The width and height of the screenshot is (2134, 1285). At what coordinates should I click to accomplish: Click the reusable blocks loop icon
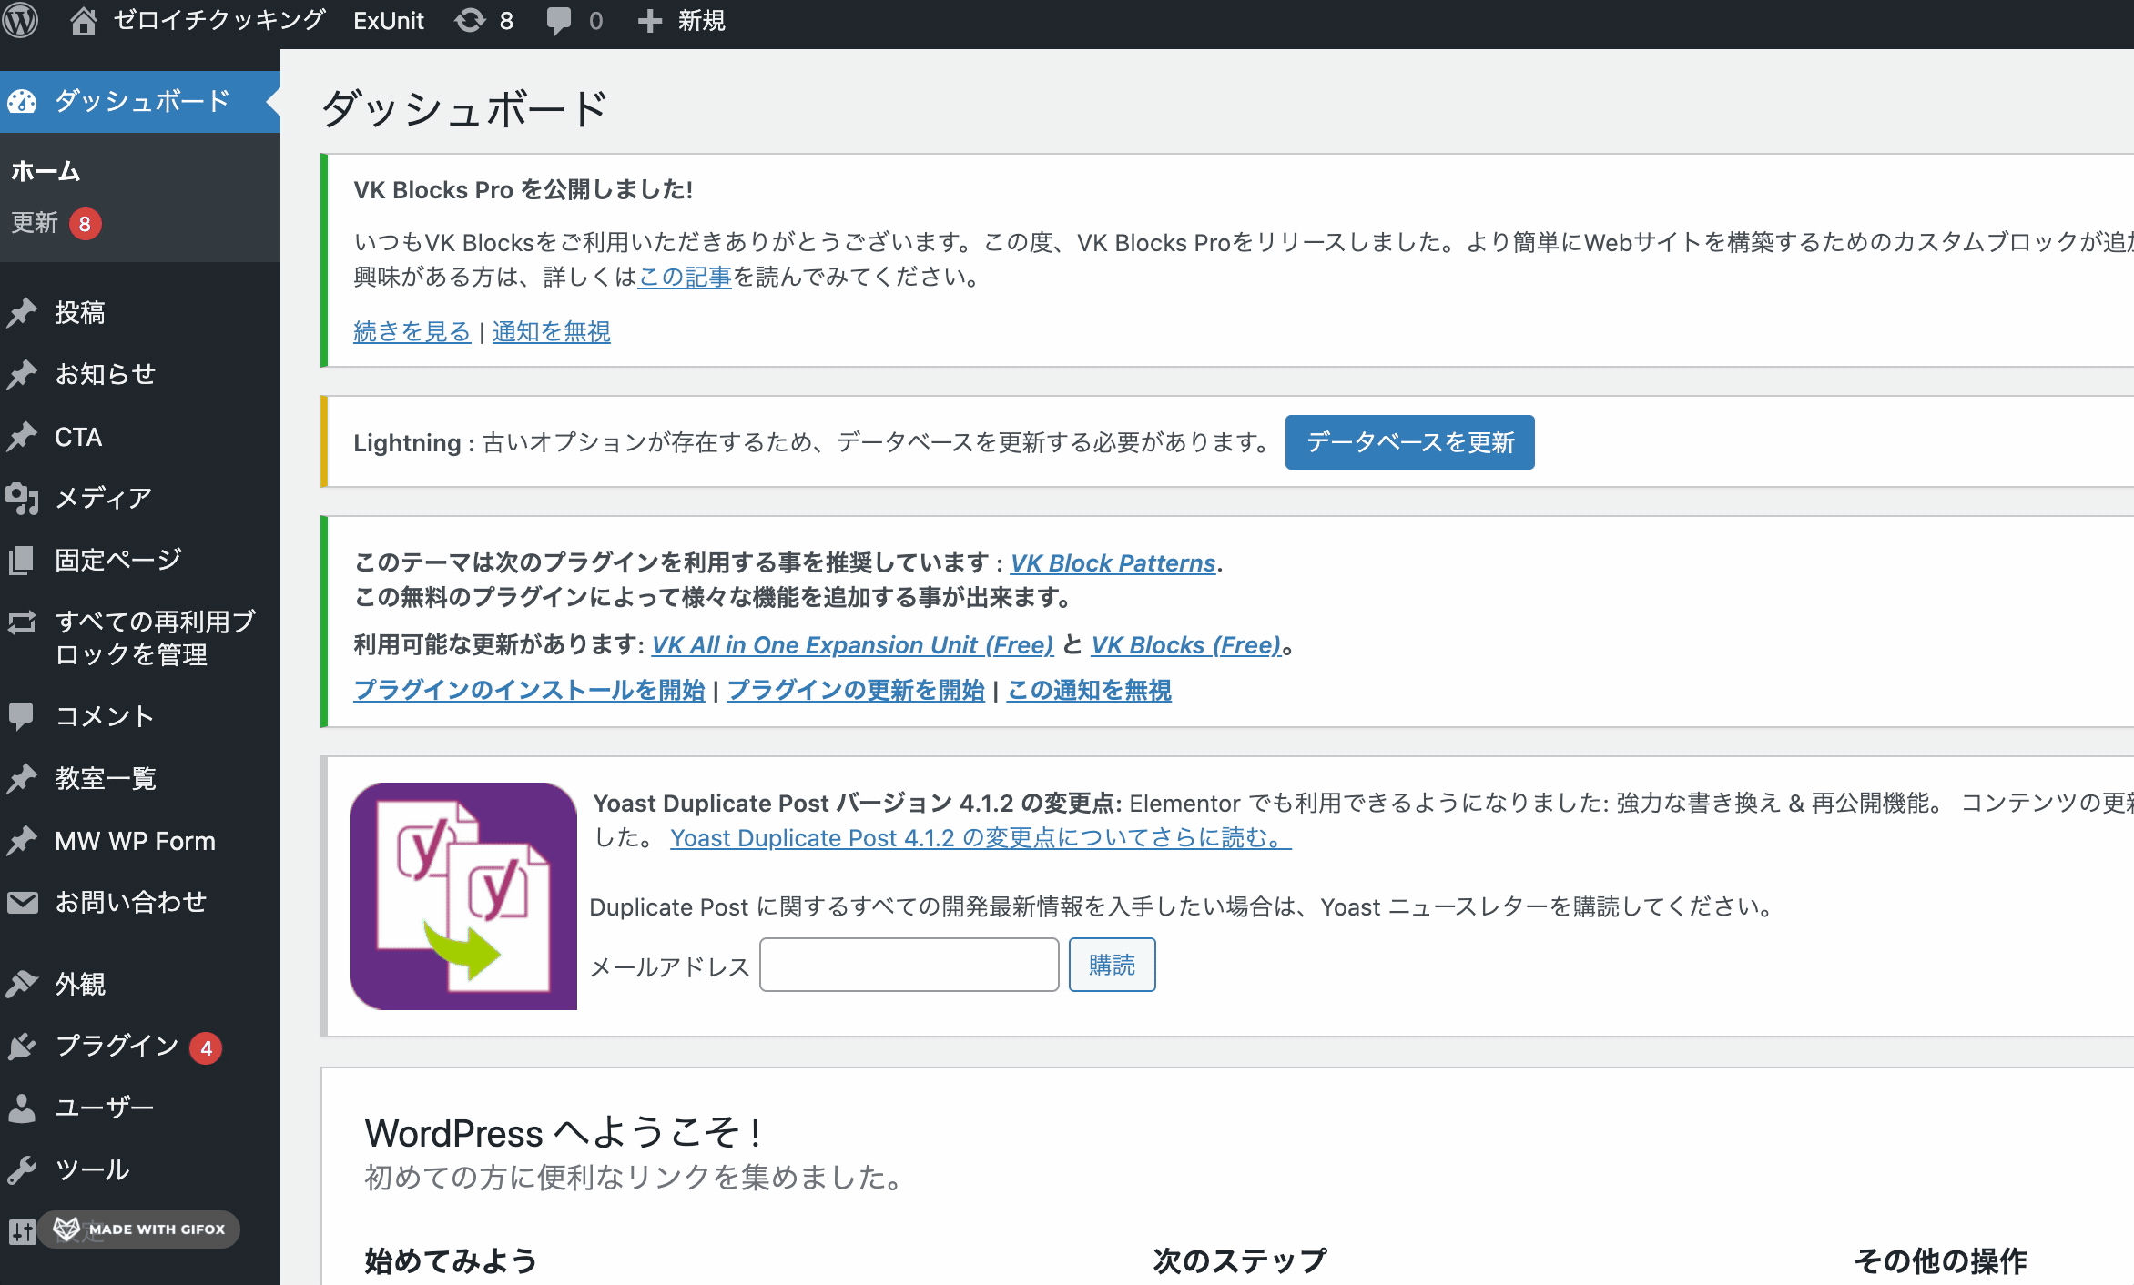[22, 622]
